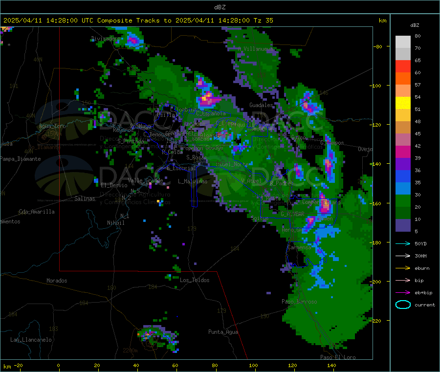Viewport: 440px width, 372px height.
Task: Click the 'Paso_El_Loro' map label
Action: [x=338, y=357]
